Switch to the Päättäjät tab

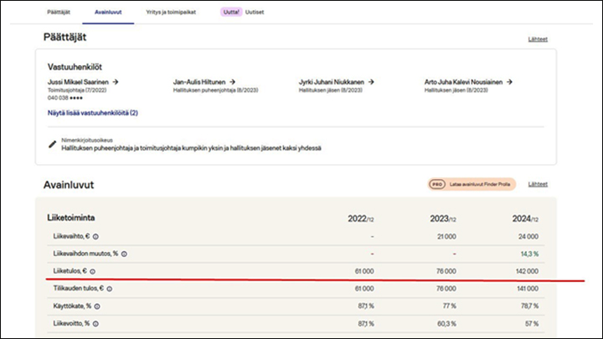58,13
